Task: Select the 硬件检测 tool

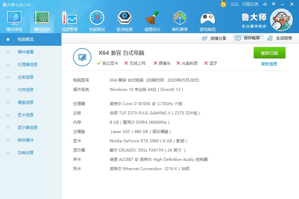Action: [x=41, y=20]
